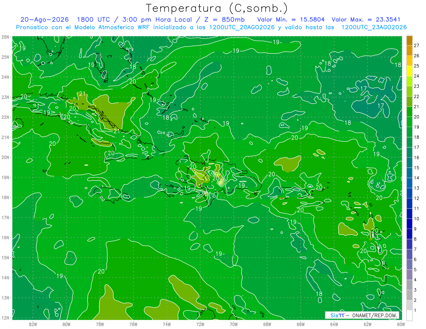The width and height of the screenshot is (426, 329).
Task: Click longitude axis label "66W"
Action: coord(301,324)
